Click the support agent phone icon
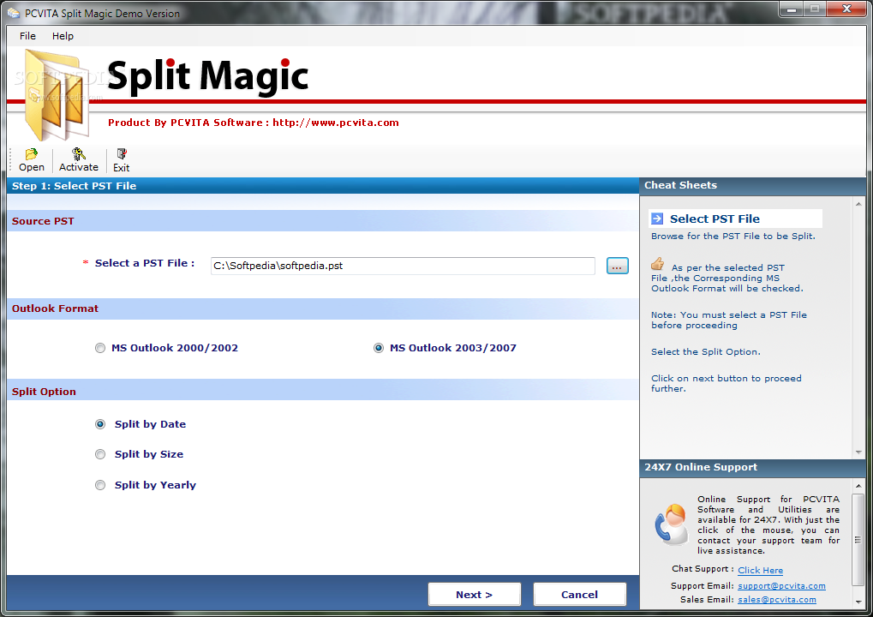Screen dimensions: 873x617 [671, 524]
